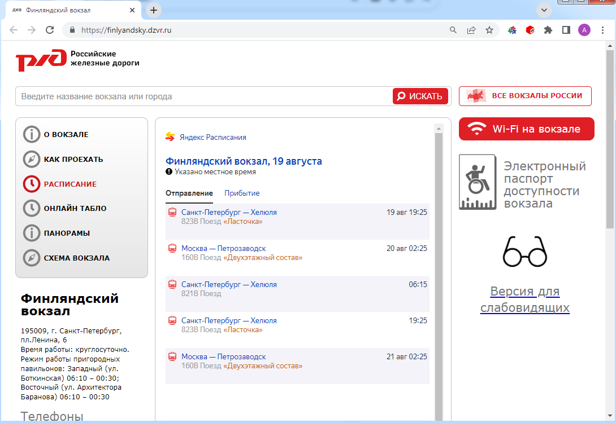Image resolution: width=616 pixels, height=423 pixels.
Task: Bookmark this page with the star icon
Action: pyautogui.click(x=489, y=30)
